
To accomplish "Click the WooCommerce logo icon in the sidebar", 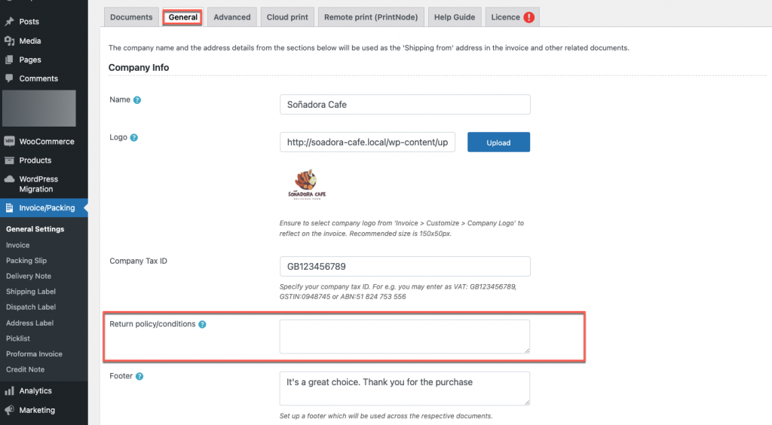I will 9,141.
